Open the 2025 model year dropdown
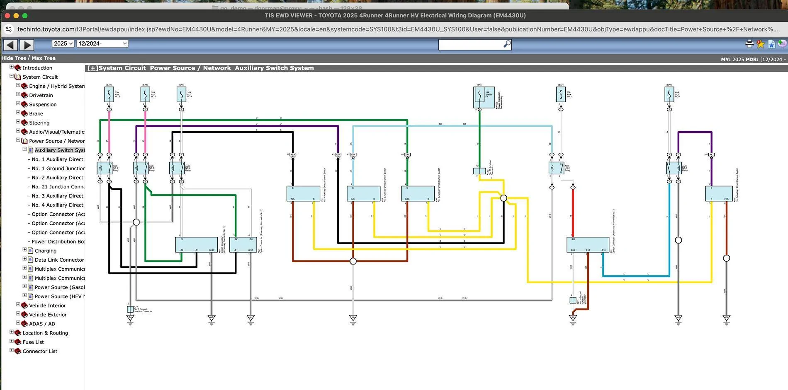The height and width of the screenshot is (390, 788). tap(63, 43)
